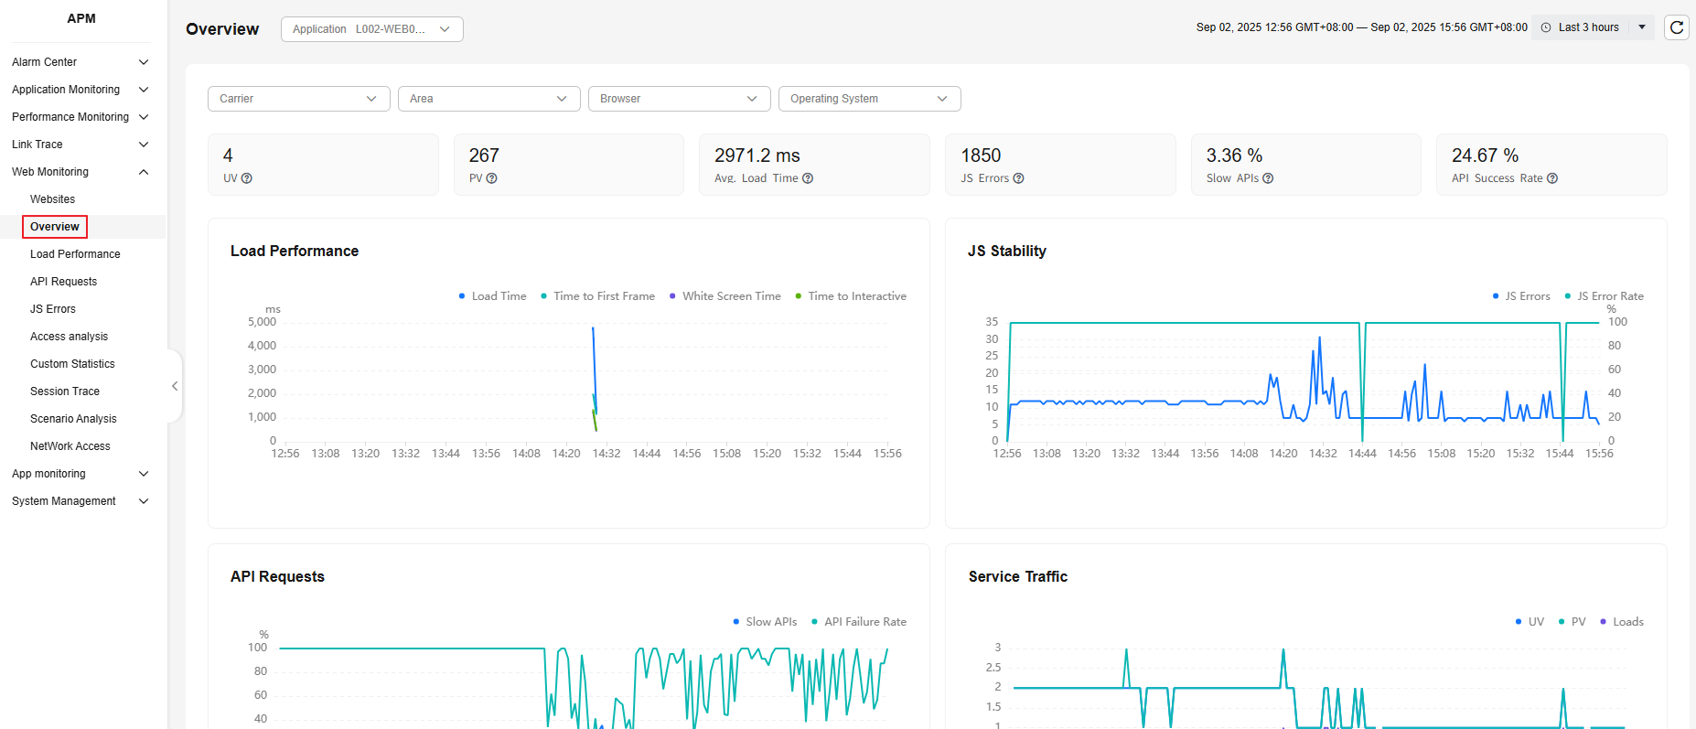The height and width of the screenshot is (729, 1696).
Task: Click help icon beside API Success Rate
Action: [x=1552, y=178]
